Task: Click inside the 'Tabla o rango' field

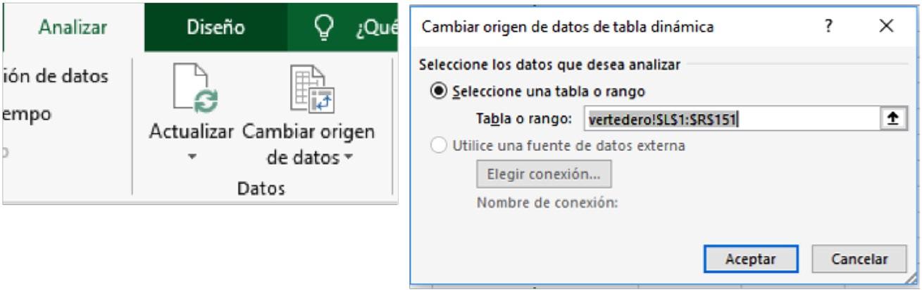Action: point(732,119)
